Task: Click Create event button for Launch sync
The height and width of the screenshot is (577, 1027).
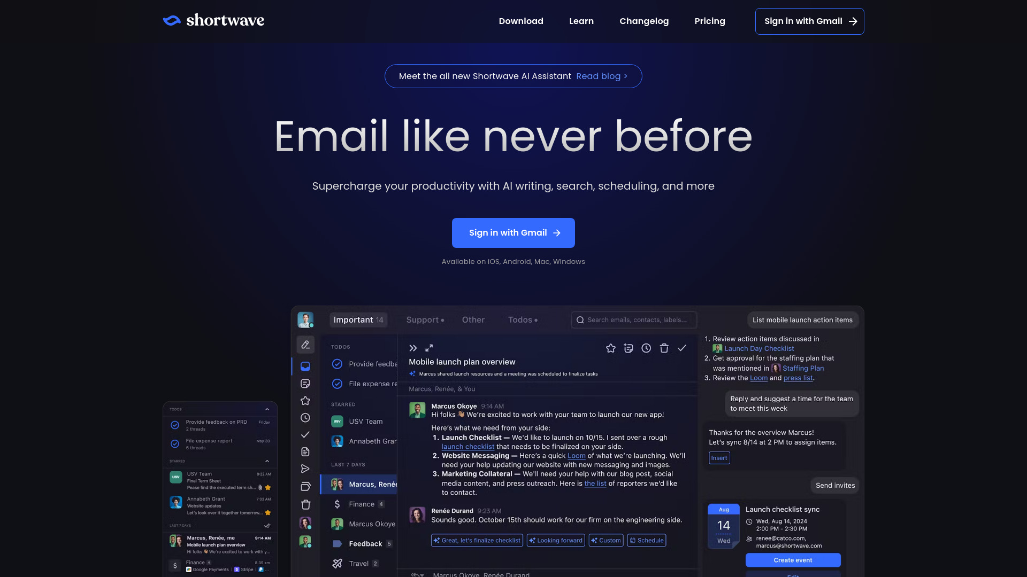Action: [x=793, y=560]
